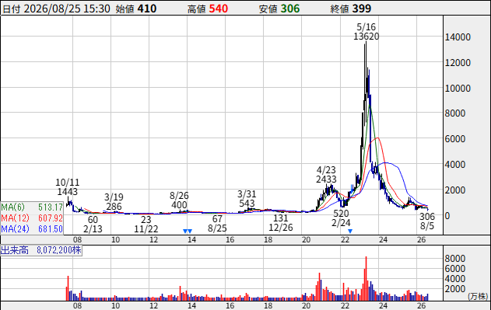Viewport: 491px width, 310px height.
Task: Click the 8/26 high label 400
Action: tap(179, 205)
